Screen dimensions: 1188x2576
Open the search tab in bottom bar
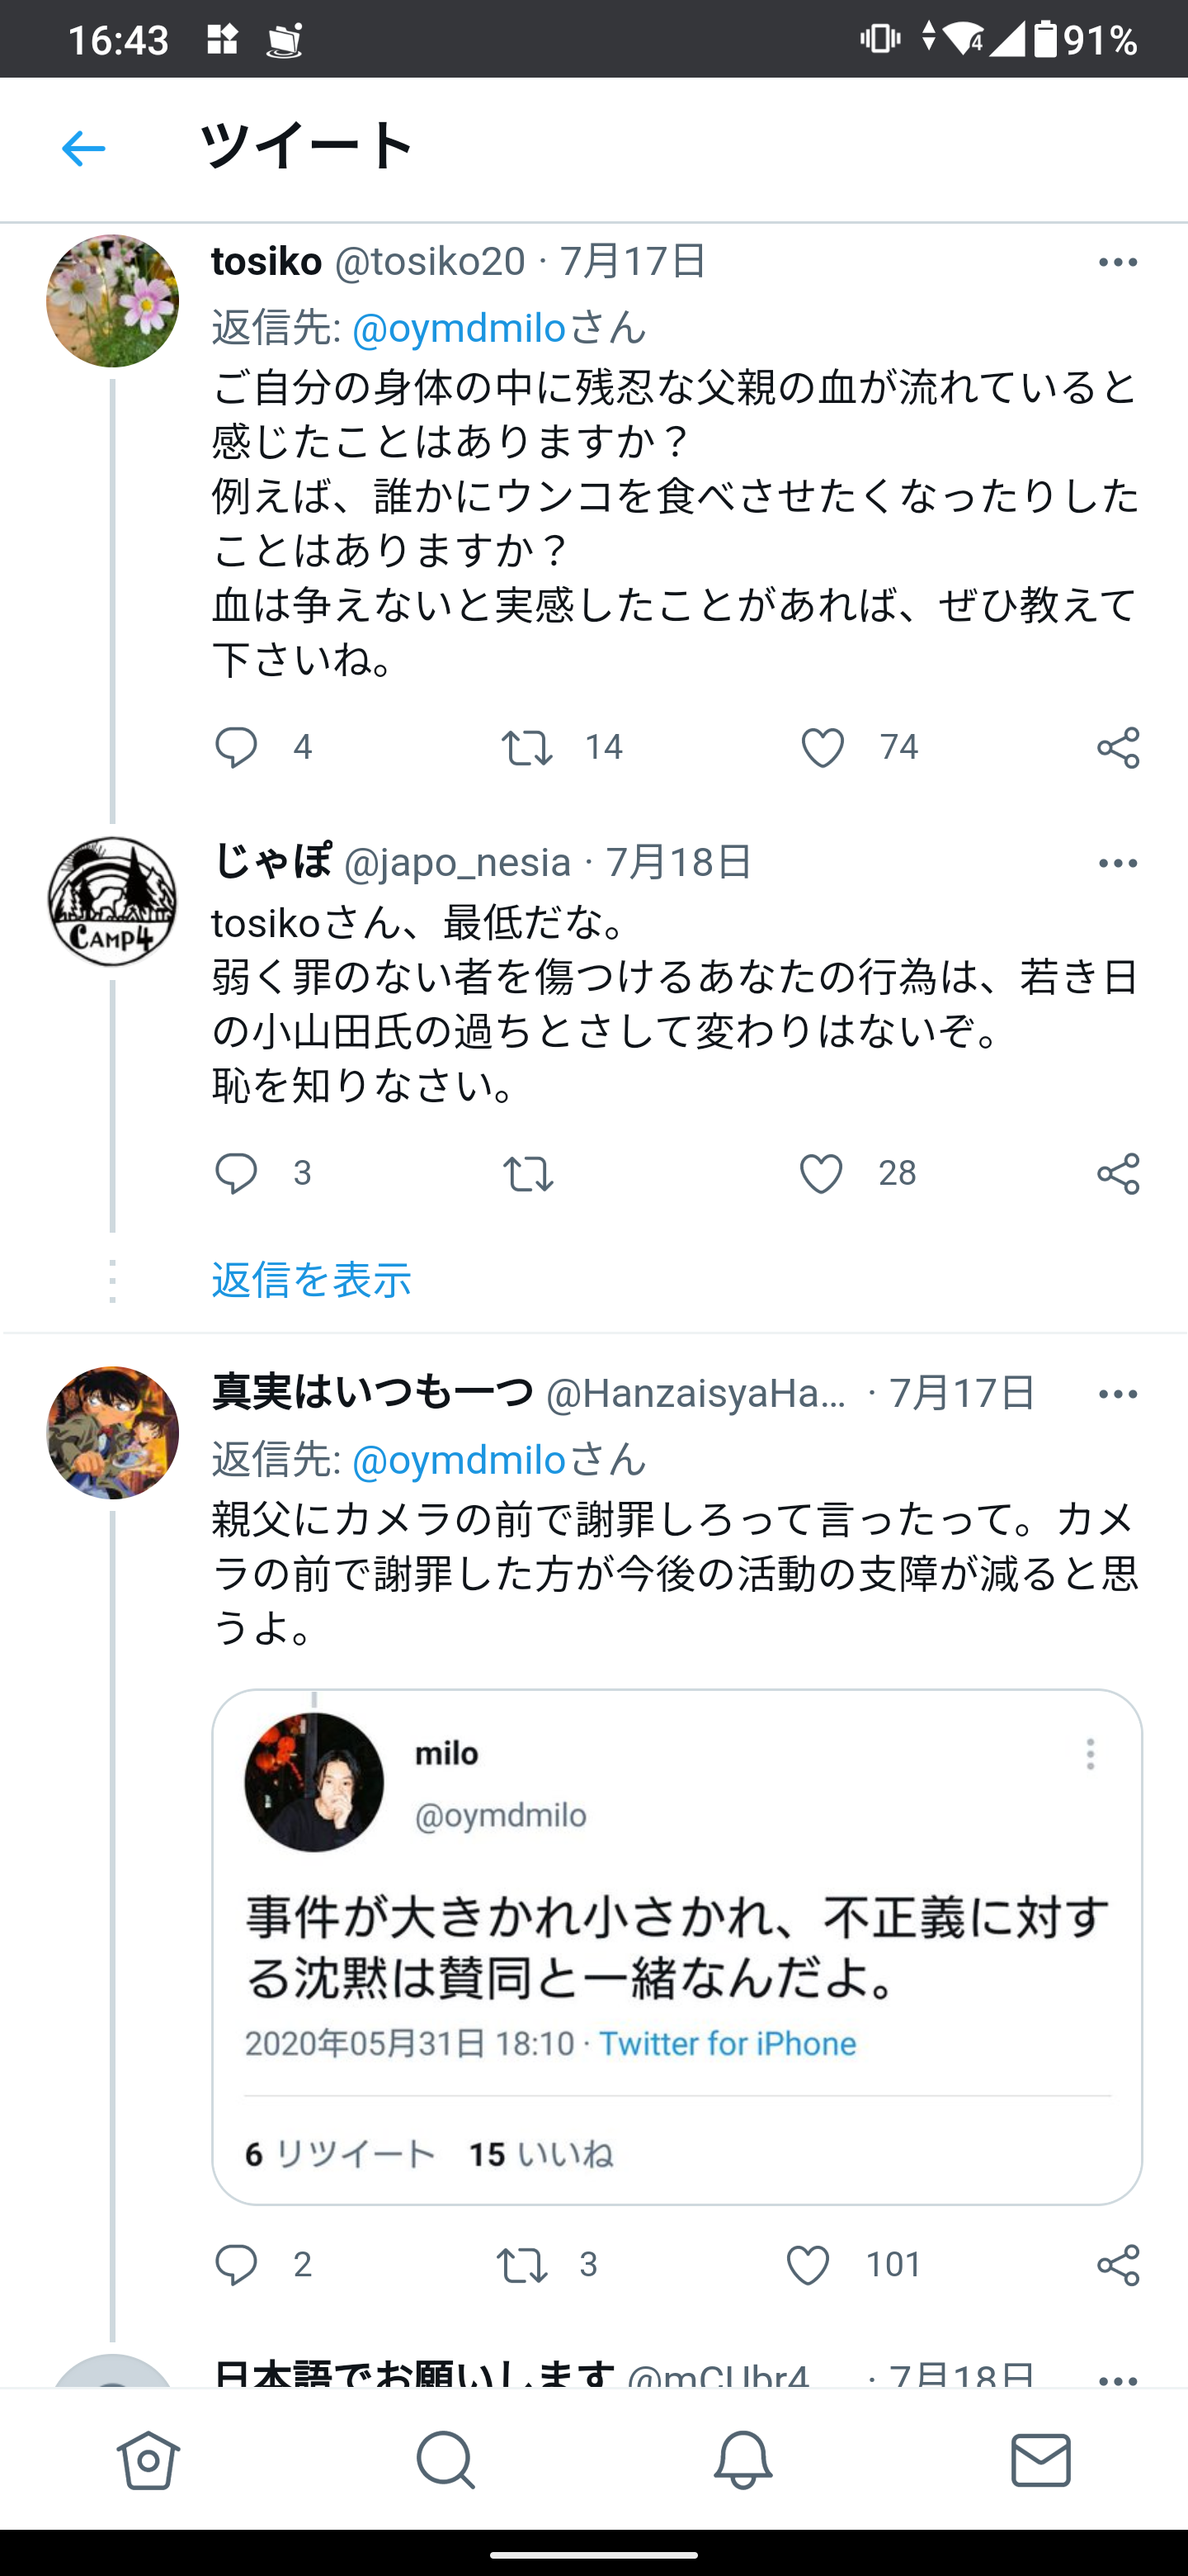(445, 2459)
